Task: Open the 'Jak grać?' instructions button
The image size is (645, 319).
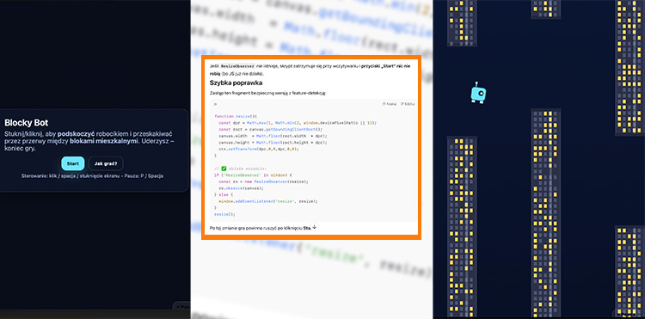Action: click(x=106, y=163)
